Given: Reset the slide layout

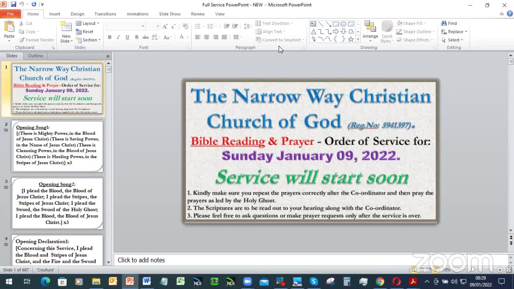Looking at the screenshot, I should [84, 32].
